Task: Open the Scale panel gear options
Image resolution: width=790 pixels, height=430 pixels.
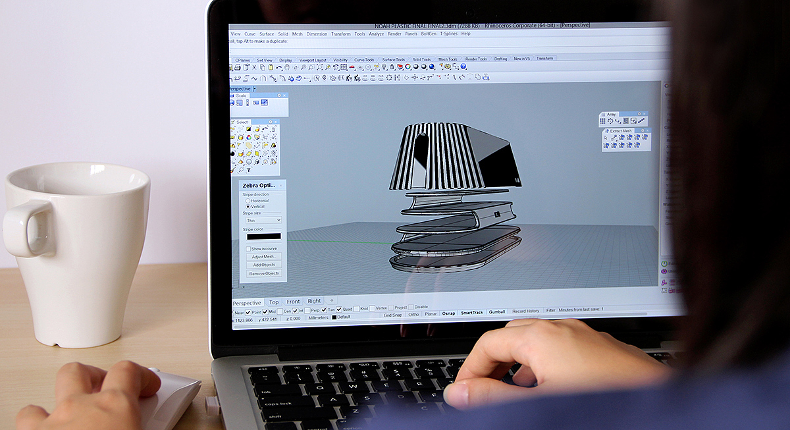Action: coord(279,95)
